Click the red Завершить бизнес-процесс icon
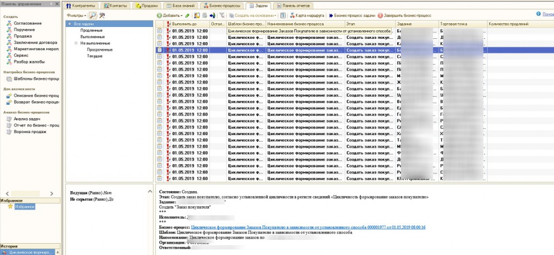 (380, 16)
